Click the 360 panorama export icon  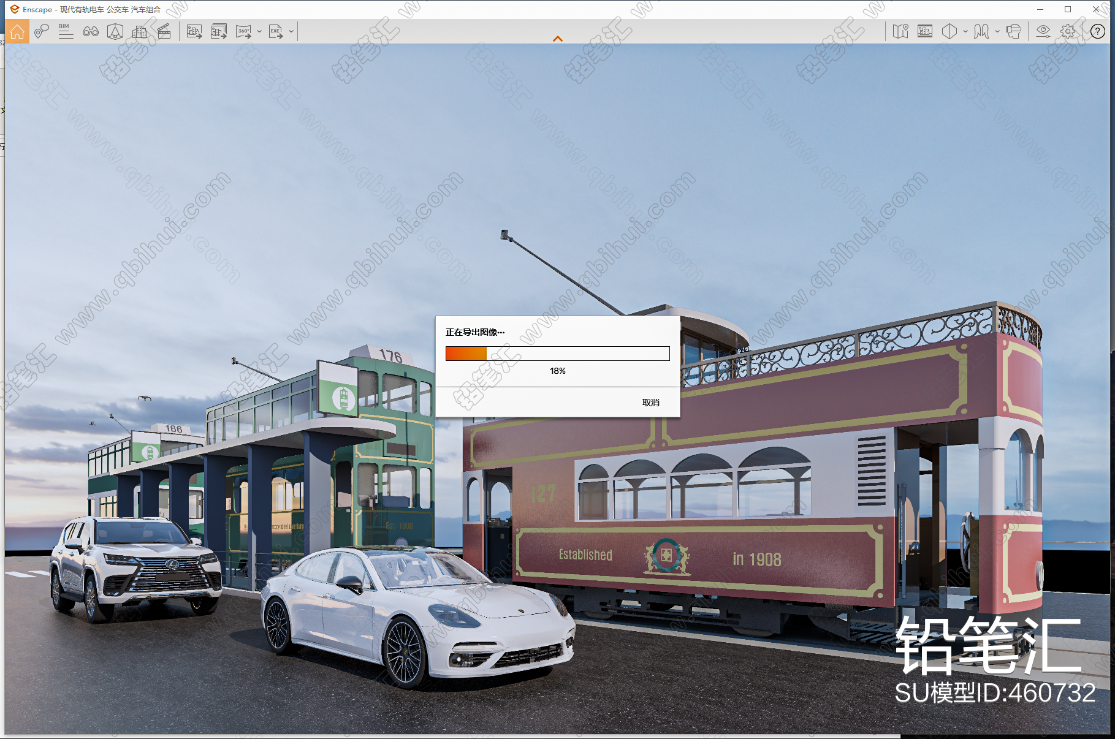[x=244, y=31]
